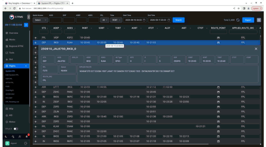Open route point icon for VIDP row
Image resolution: width=266 pixels, height=147 pixels.
[x=218, y=38]
